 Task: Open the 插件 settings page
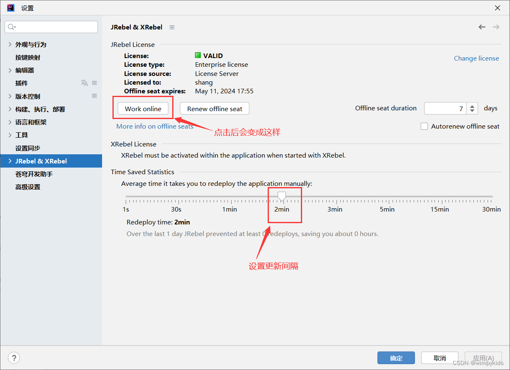tap(22, 83)
